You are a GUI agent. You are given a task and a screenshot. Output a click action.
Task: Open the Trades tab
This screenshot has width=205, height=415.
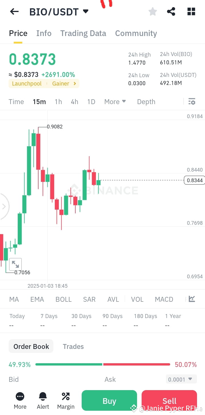tap(73, 346)
